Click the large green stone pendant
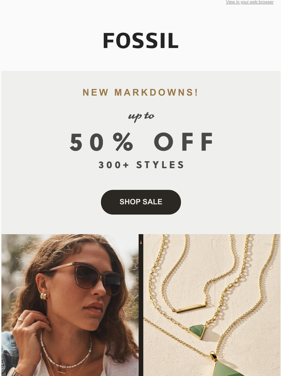 pos(226,366)
